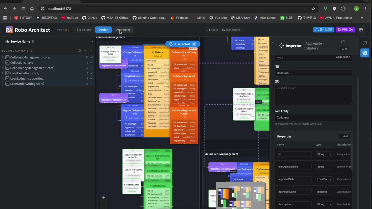Expand the LoanUnderwriting tree node
This screenshot has width=372, height=209.
[x=3, y=84]
